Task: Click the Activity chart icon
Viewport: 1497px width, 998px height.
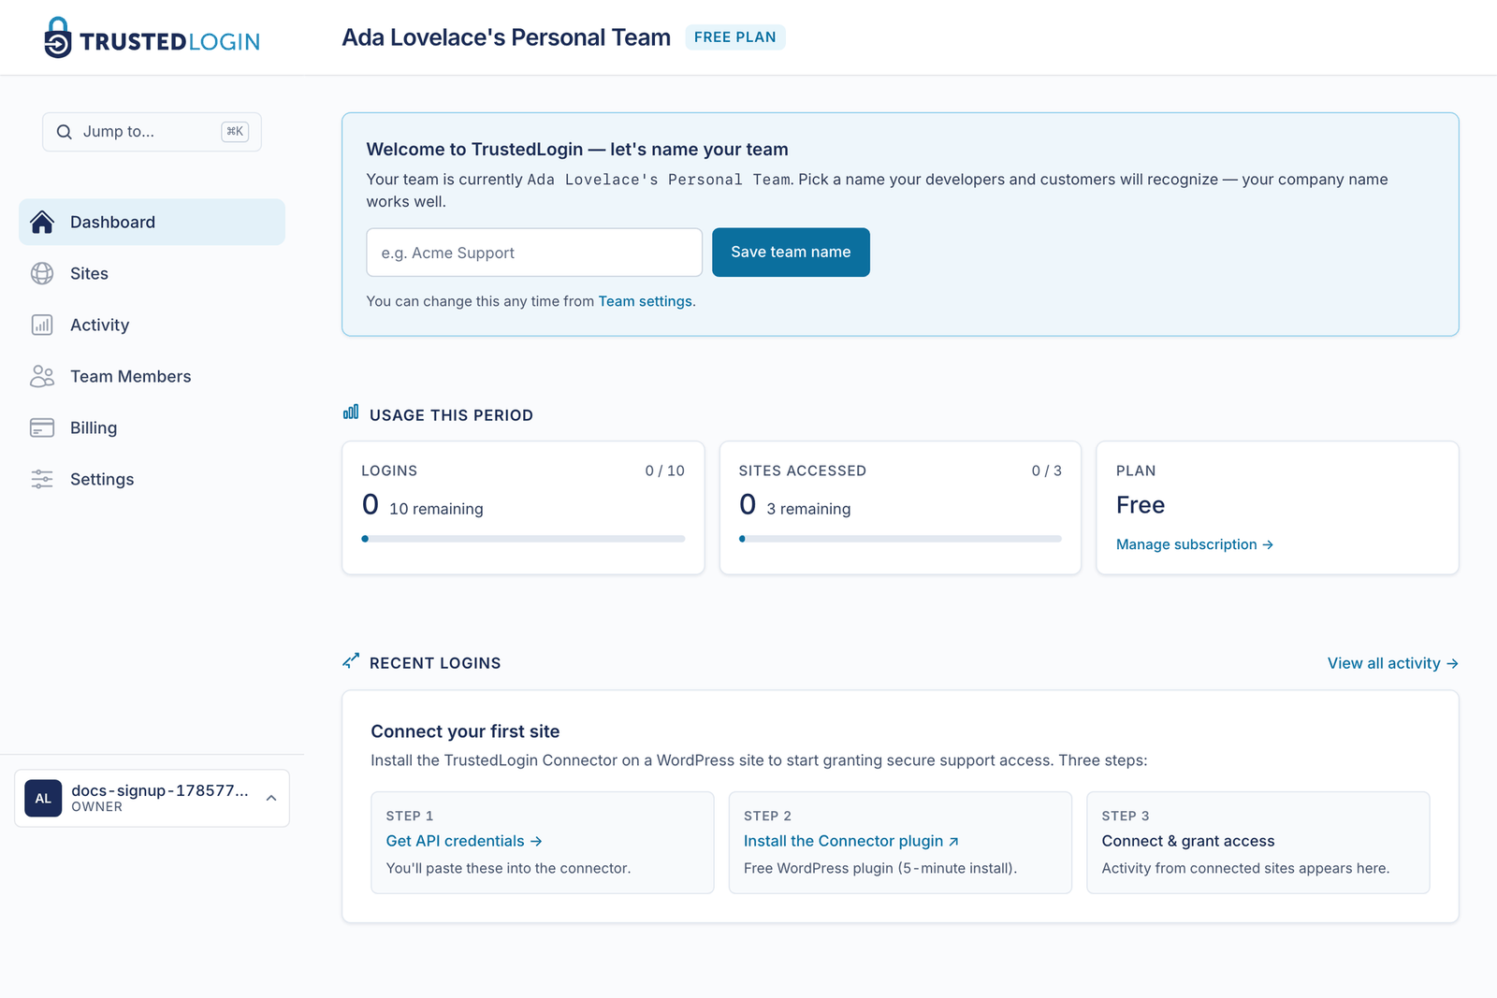Action: tap(42, 325)
